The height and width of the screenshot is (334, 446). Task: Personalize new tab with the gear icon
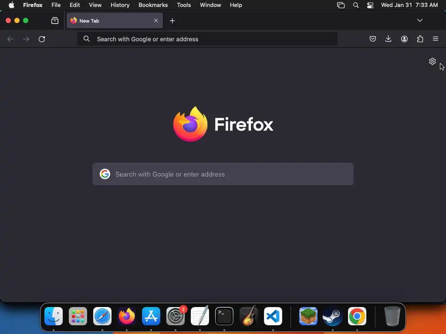tap(432, 61)
